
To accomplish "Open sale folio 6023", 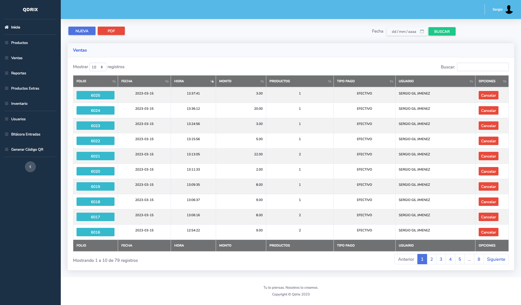I will click(x=96, y=126).
